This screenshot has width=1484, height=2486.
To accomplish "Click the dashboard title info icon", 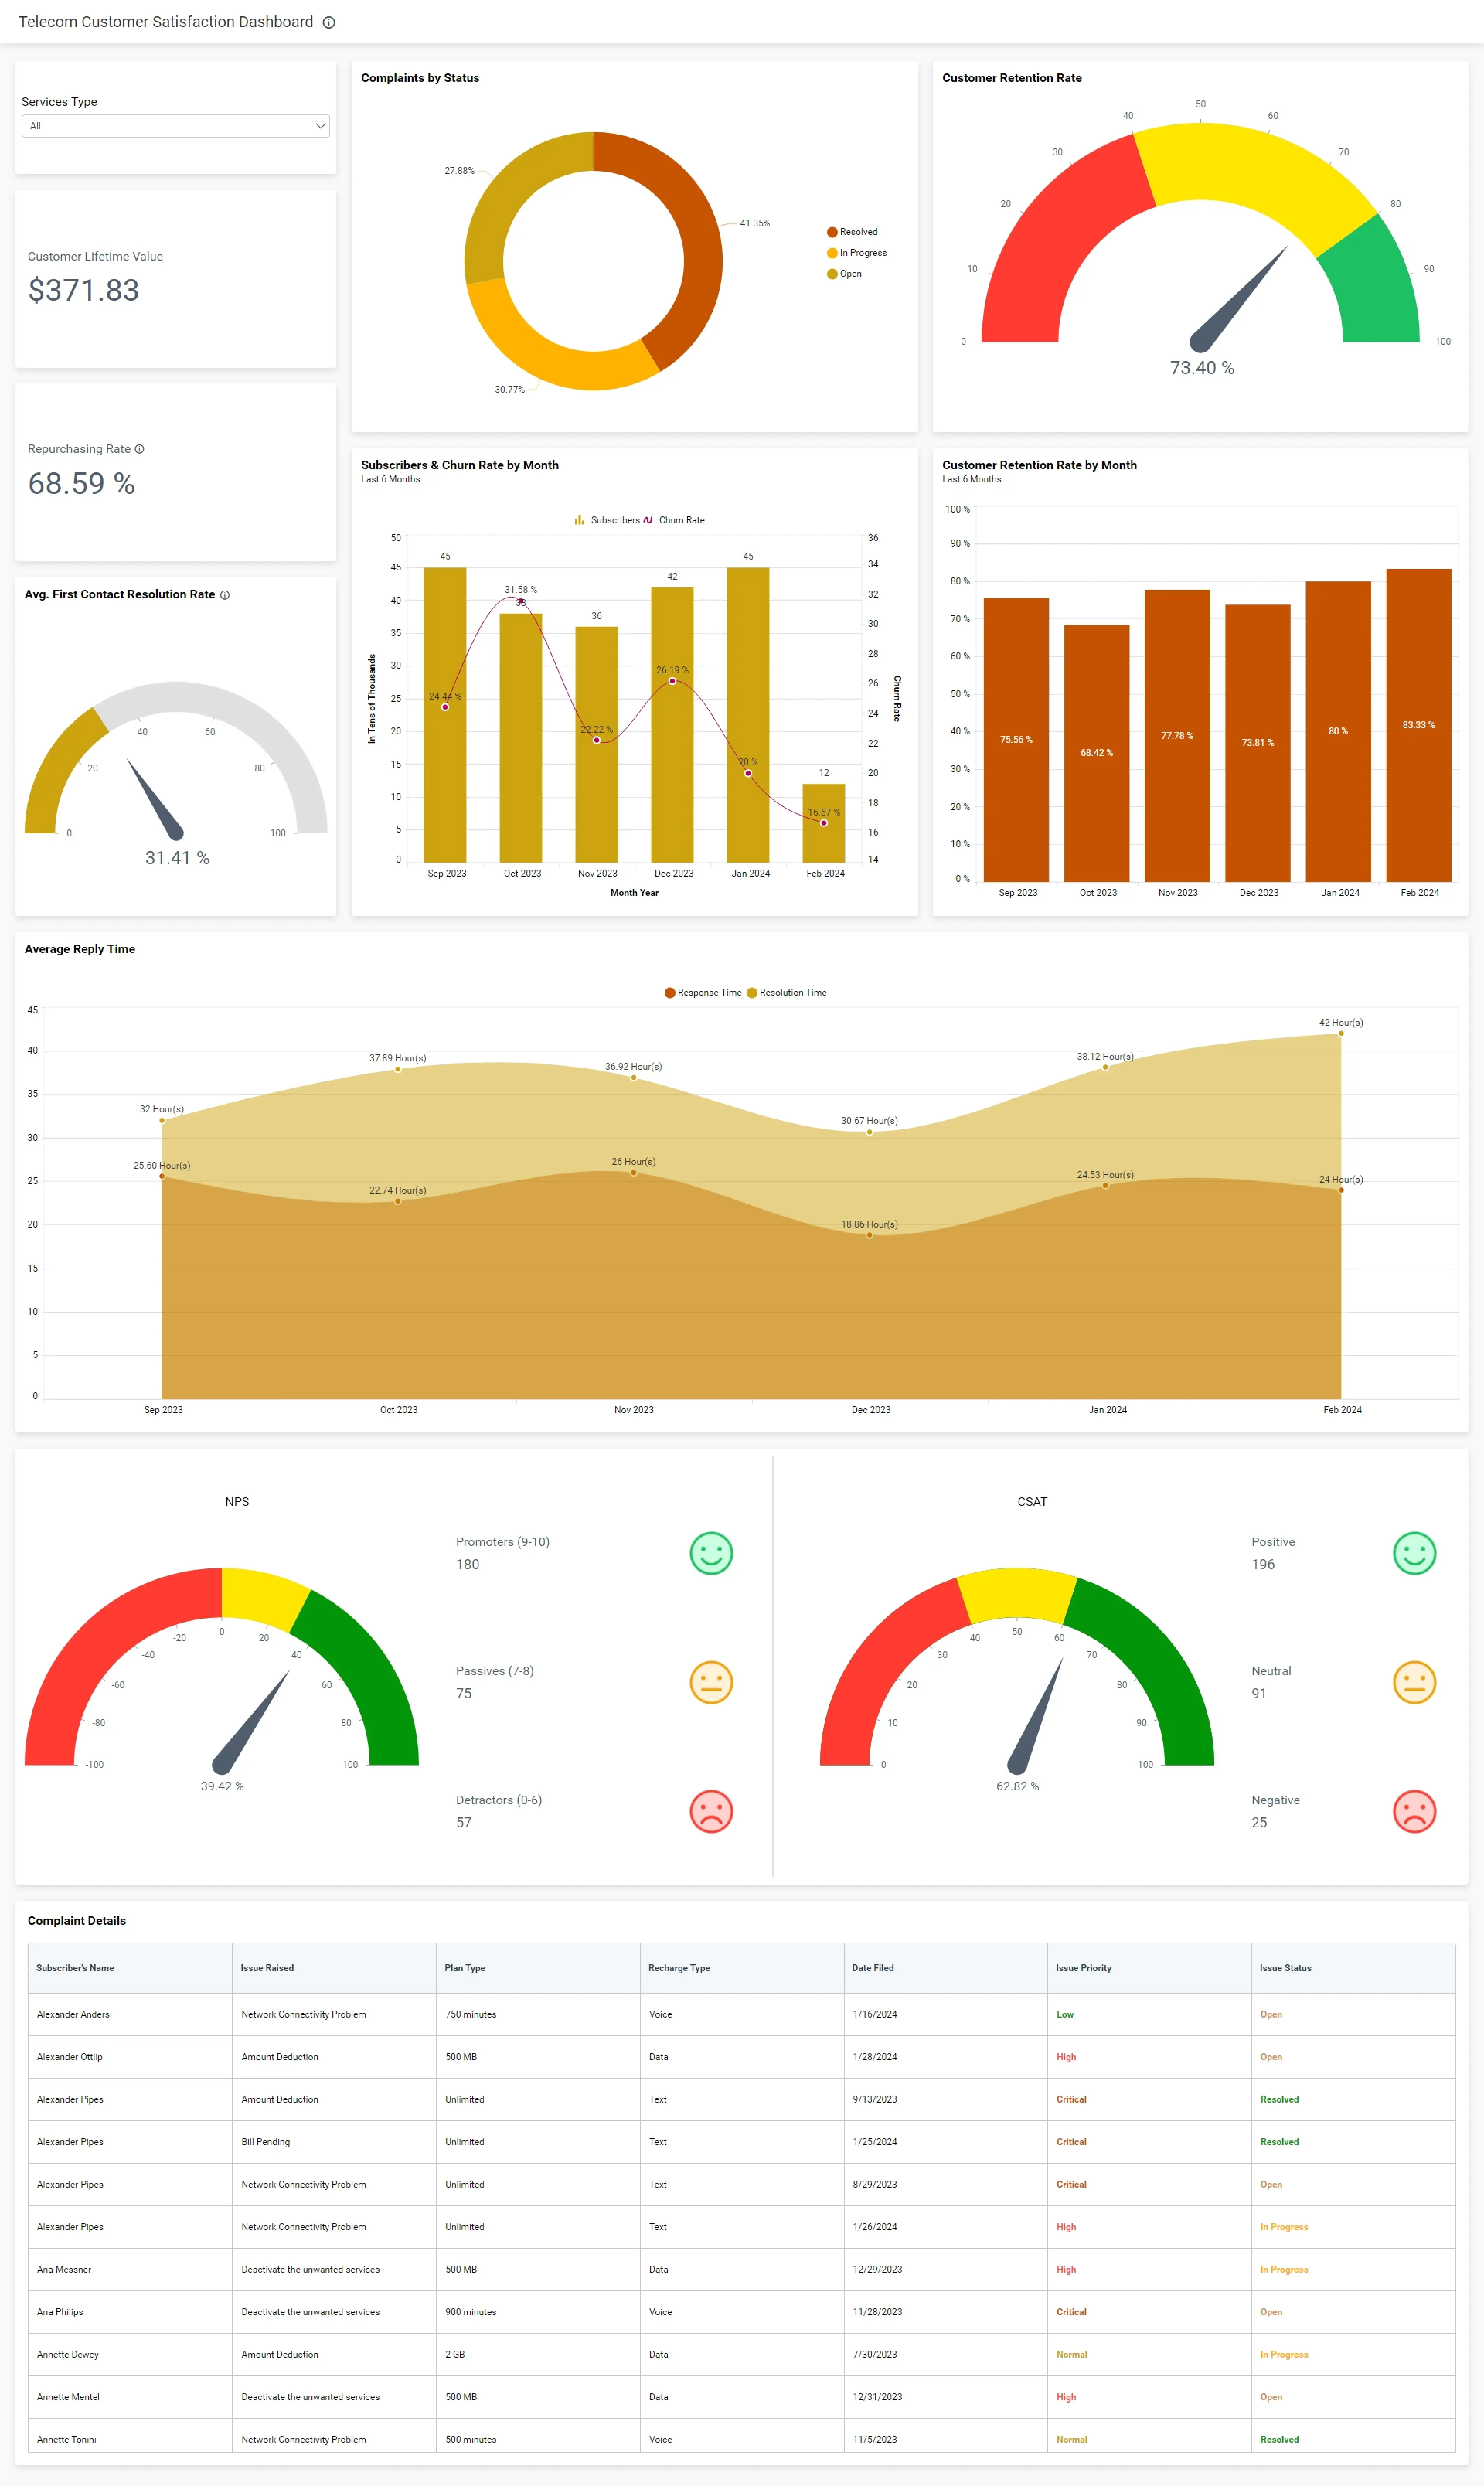I will coord(328,22).
